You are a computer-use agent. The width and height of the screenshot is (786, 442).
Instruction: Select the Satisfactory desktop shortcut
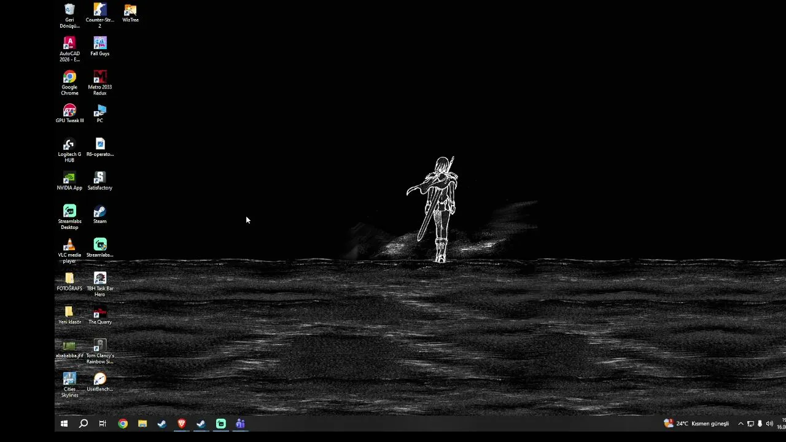click(99, 181)
